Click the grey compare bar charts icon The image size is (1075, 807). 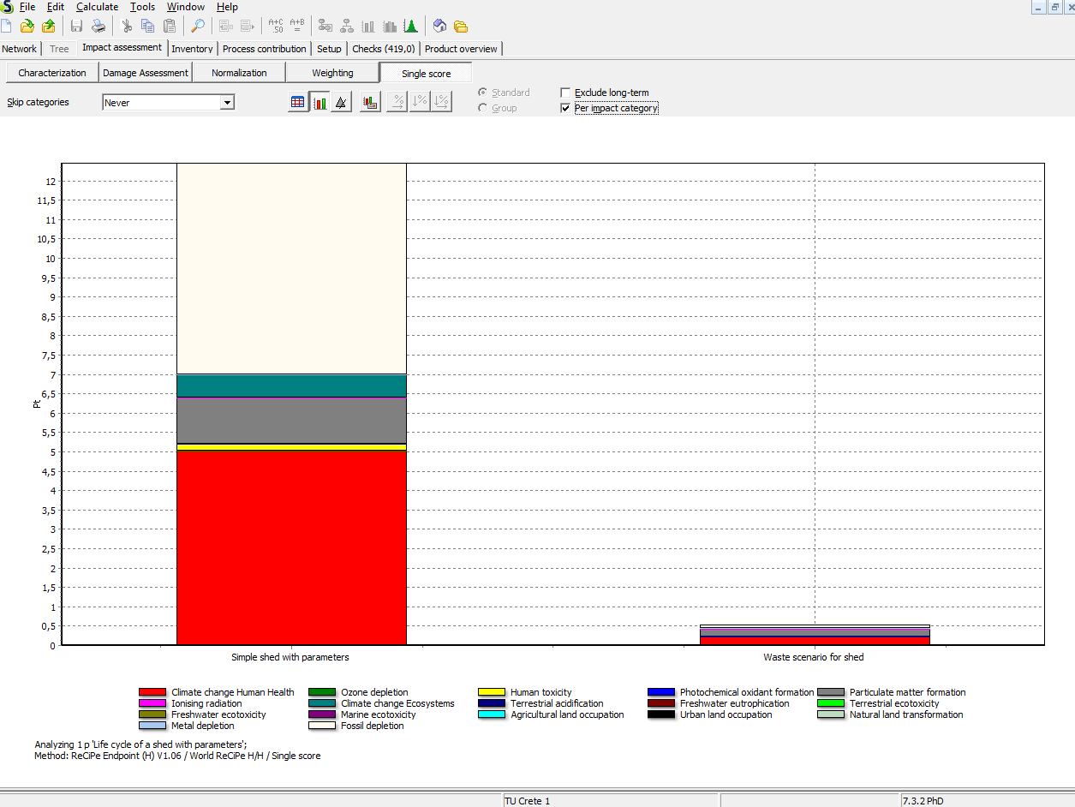pos(391,27)
